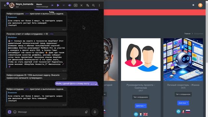Expand 'Действия' dropdown for Святослав

(141, 106)
